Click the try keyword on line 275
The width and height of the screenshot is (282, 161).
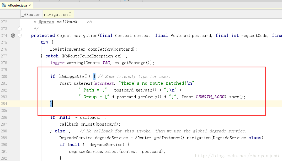coord(44,42)
